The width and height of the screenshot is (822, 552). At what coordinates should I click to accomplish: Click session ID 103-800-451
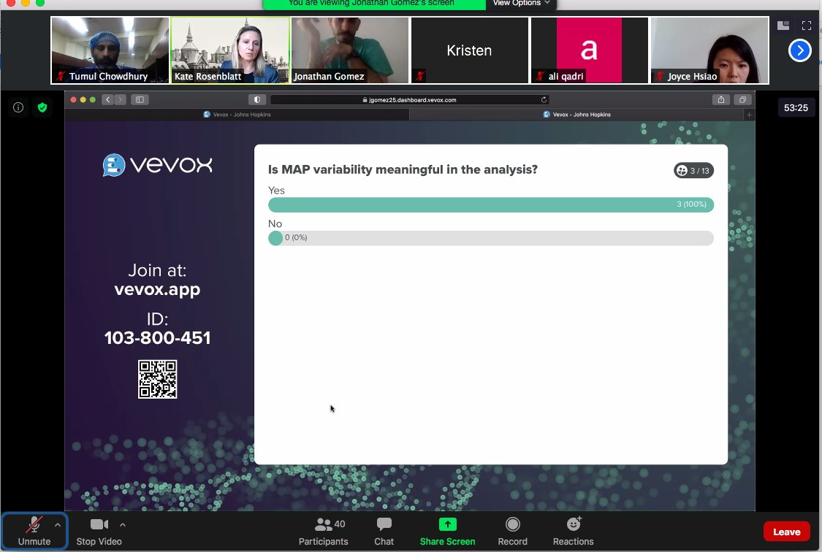[x=157, y=338]
